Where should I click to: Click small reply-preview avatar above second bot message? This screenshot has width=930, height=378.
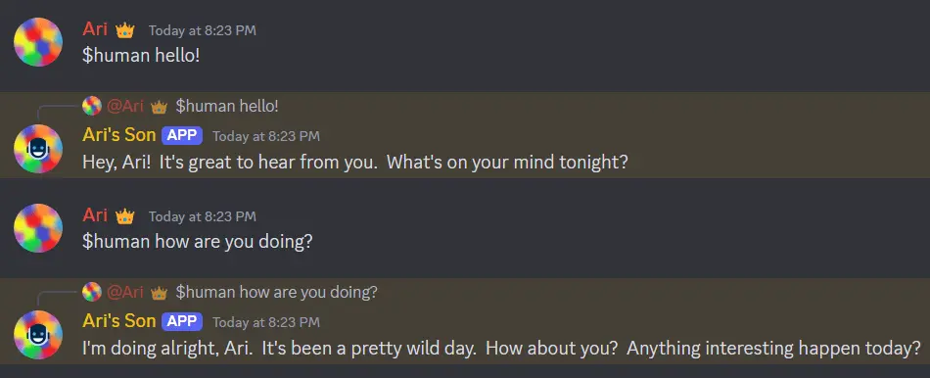[x=92, y=292]
